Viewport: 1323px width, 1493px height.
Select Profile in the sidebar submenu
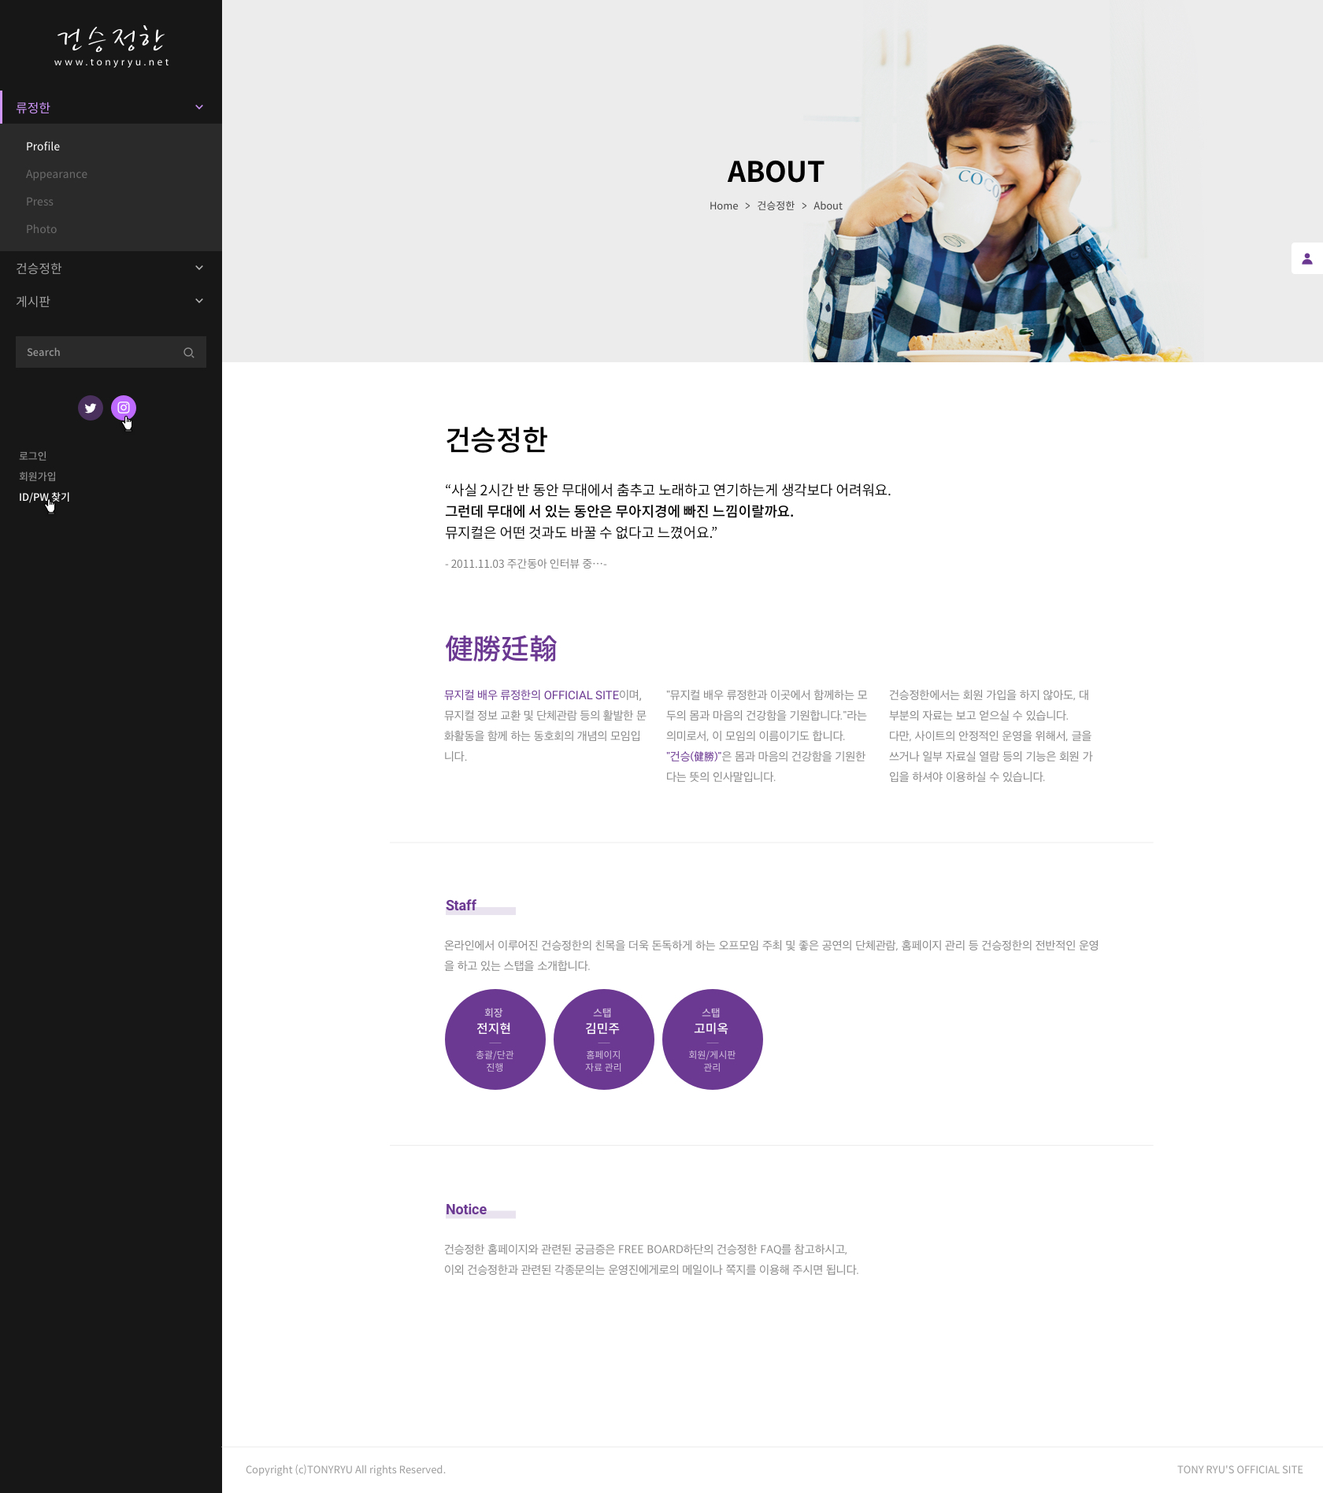(x=43, y=146)
